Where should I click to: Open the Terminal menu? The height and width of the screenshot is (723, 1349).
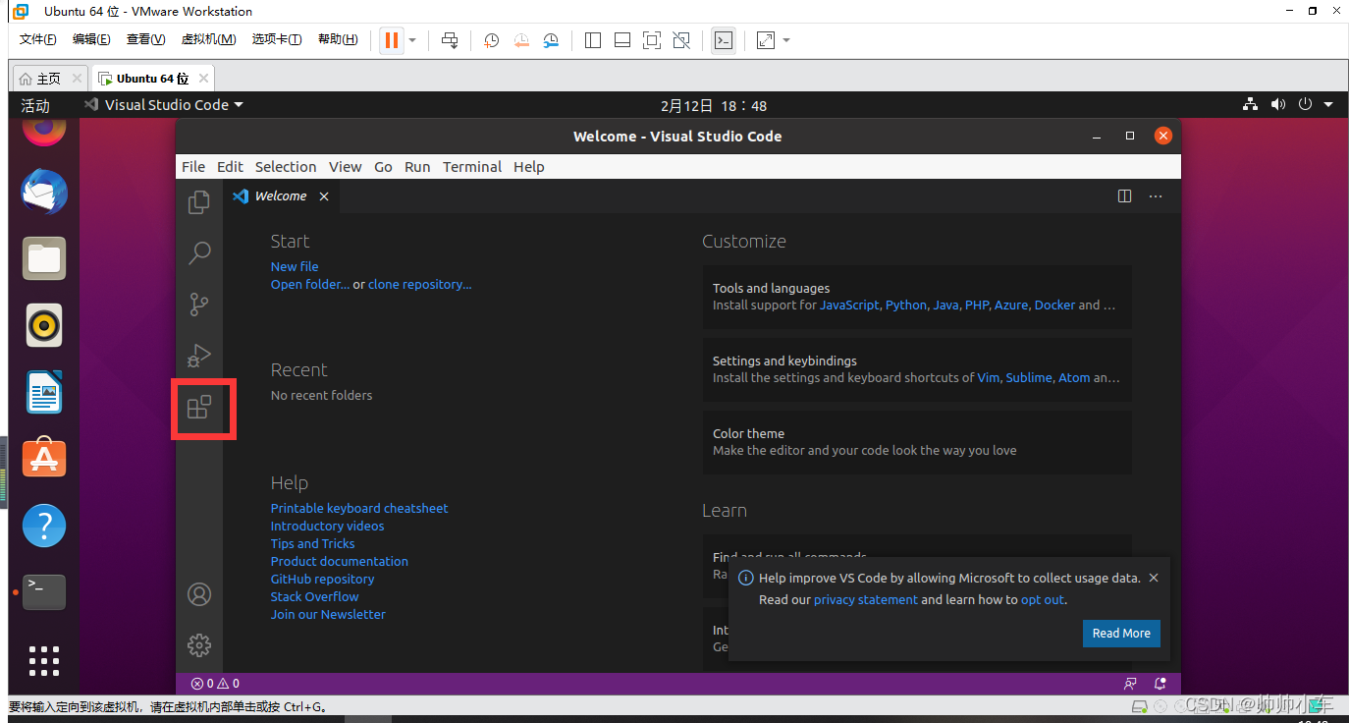tap(472, 167)
